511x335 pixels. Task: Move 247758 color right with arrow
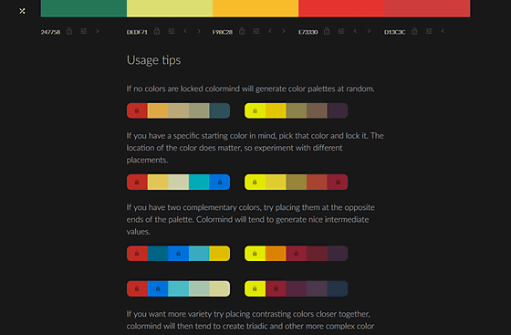click(98, 31)
